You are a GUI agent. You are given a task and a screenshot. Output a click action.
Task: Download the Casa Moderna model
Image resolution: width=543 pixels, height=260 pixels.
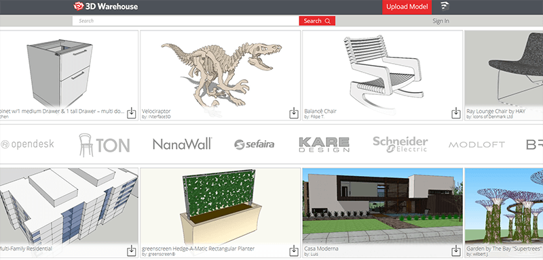pyautogui.click(x=455, y=251)
